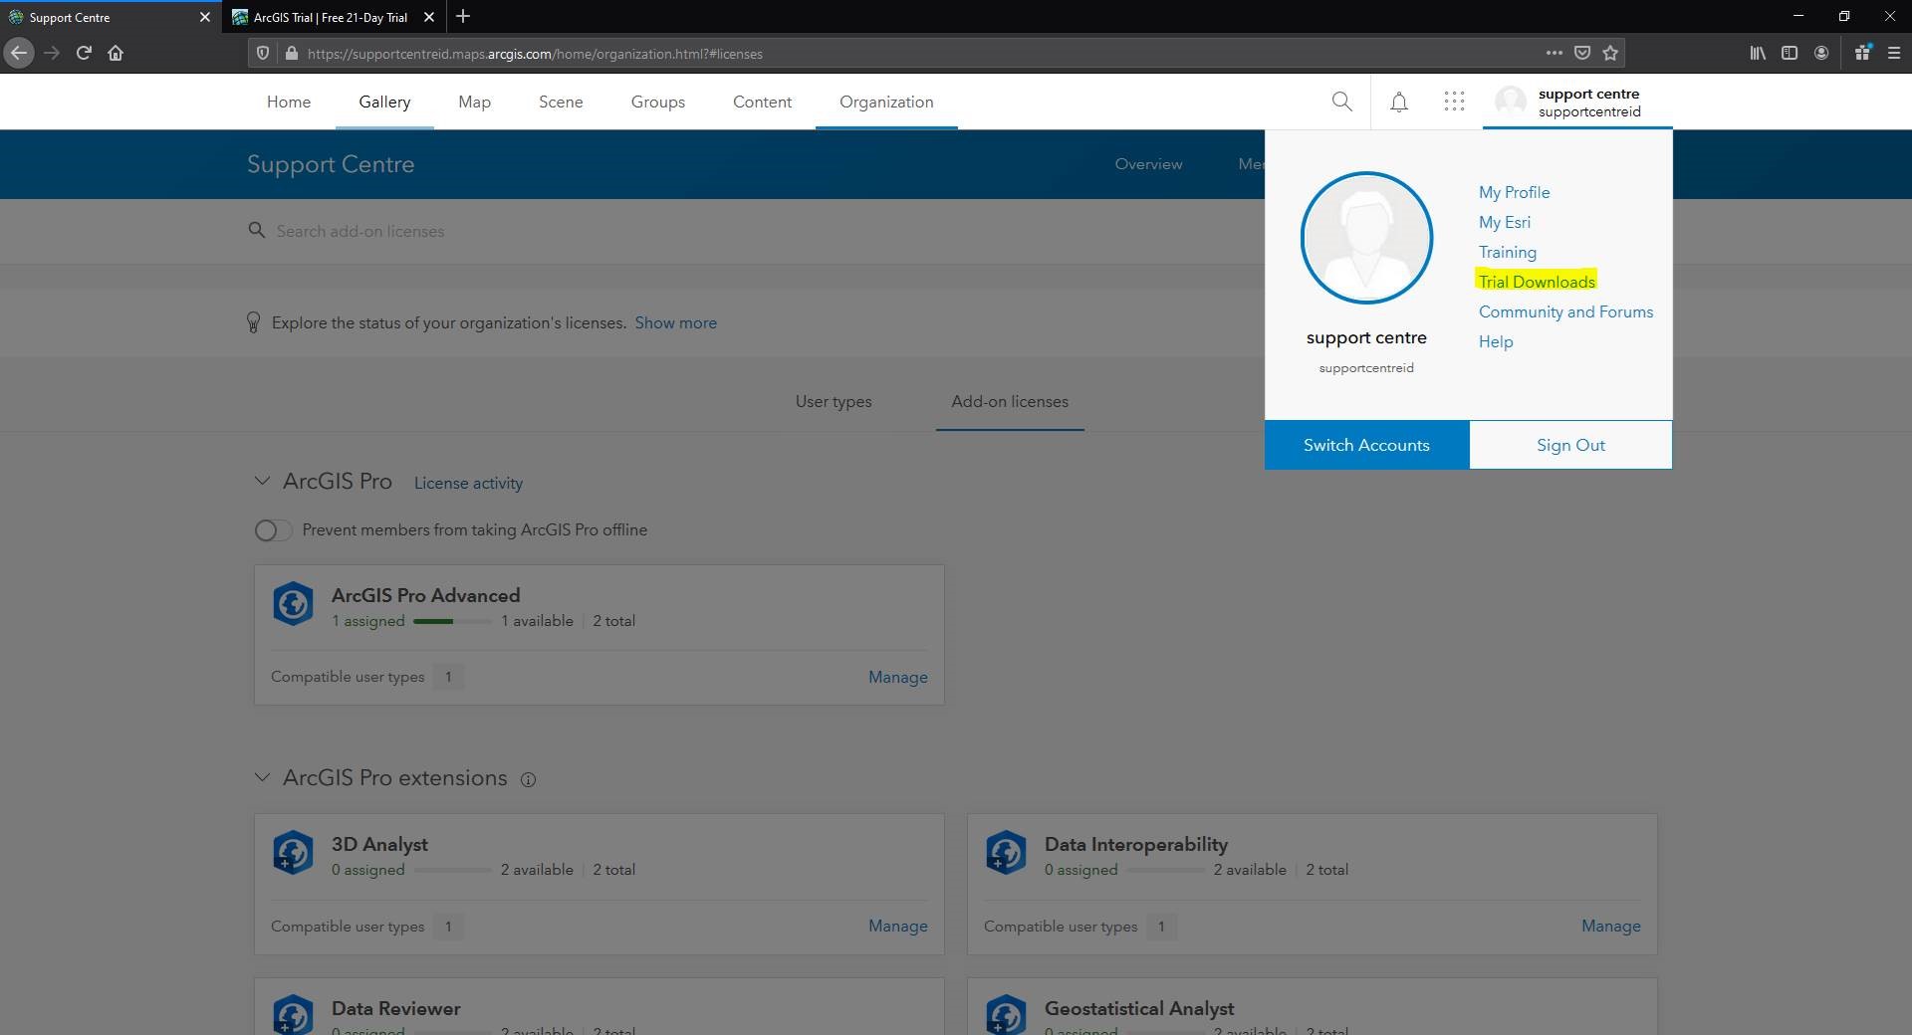Click the search magnifier icon in header
Image resolution: width=1912 pixels, height=1035 pixels.
tap(1341, 102)
